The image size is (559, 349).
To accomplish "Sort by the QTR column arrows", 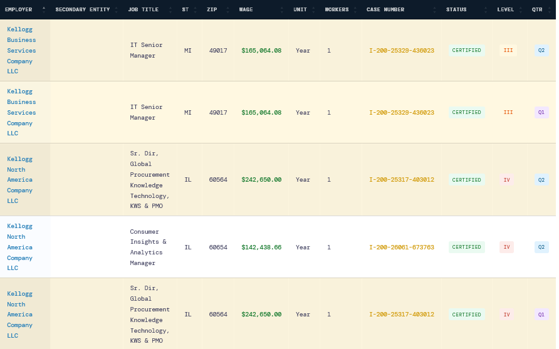I will coord(549,9).
